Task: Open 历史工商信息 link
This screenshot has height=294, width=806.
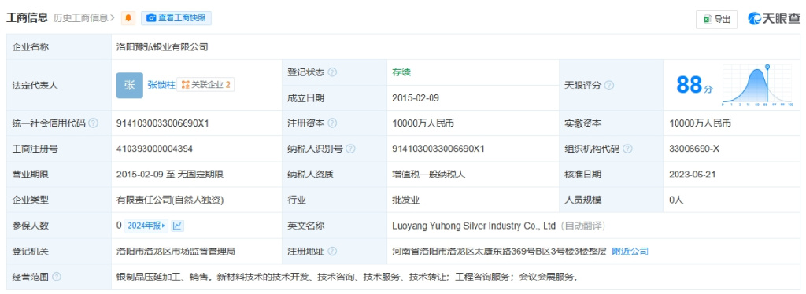Action: [84, 18]
